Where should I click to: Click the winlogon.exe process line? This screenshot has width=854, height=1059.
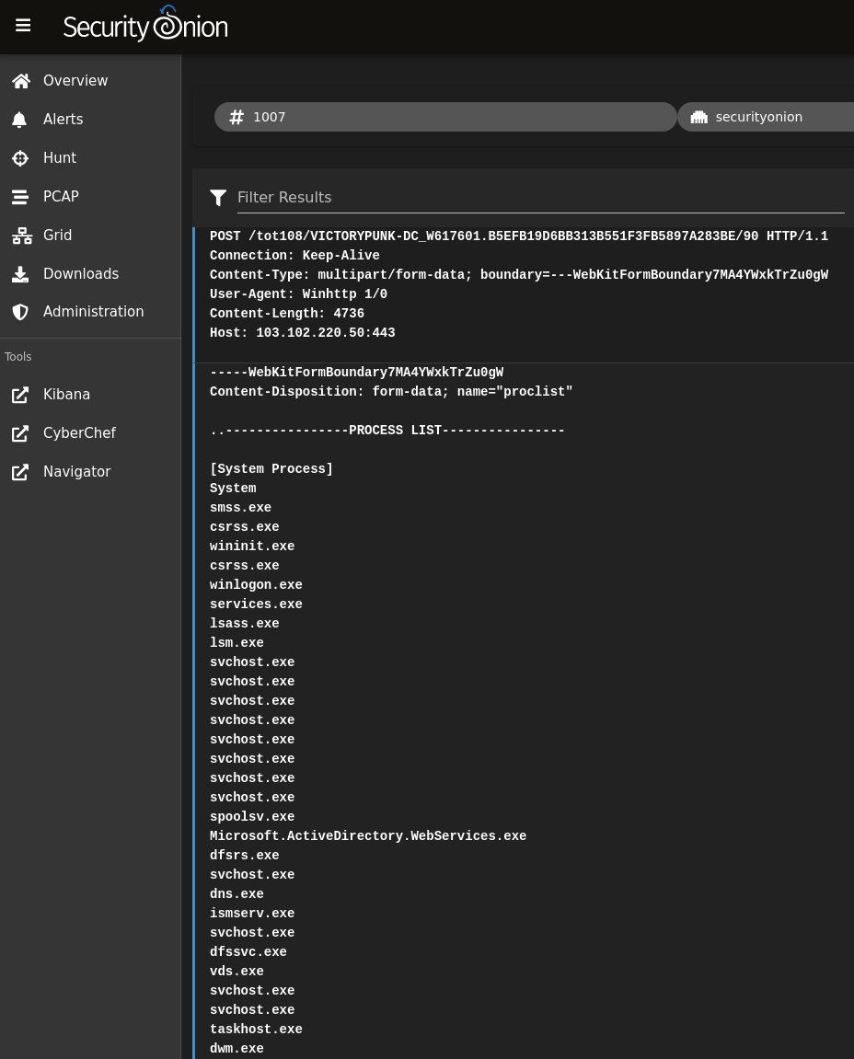tap(256, 585)
